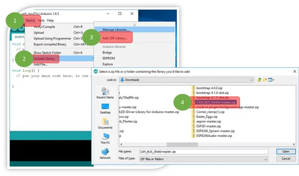
Task: Click the File name input field
Action: (204, 152)
